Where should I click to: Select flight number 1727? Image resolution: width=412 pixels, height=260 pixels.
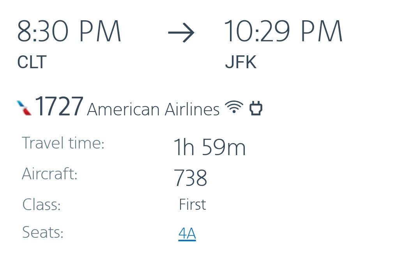point(59,106)
